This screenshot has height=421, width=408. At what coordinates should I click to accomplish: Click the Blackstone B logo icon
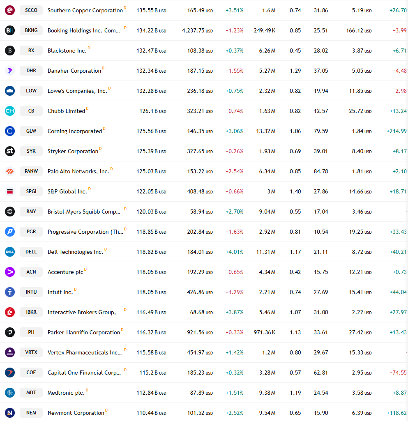pos(10,51)
